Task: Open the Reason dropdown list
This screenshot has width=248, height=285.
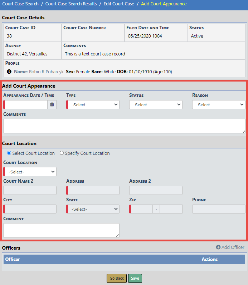Action: [219, 105]
